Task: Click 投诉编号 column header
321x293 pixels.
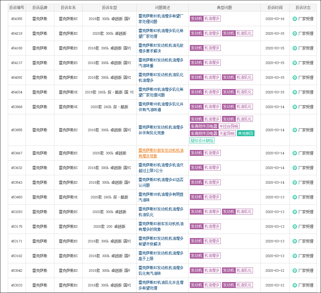Action: click(17, 8)
